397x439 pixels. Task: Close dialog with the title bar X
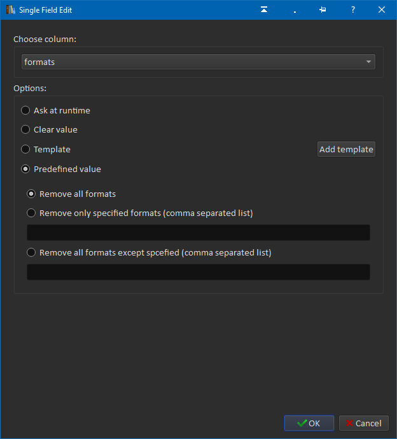pos(381,10)
